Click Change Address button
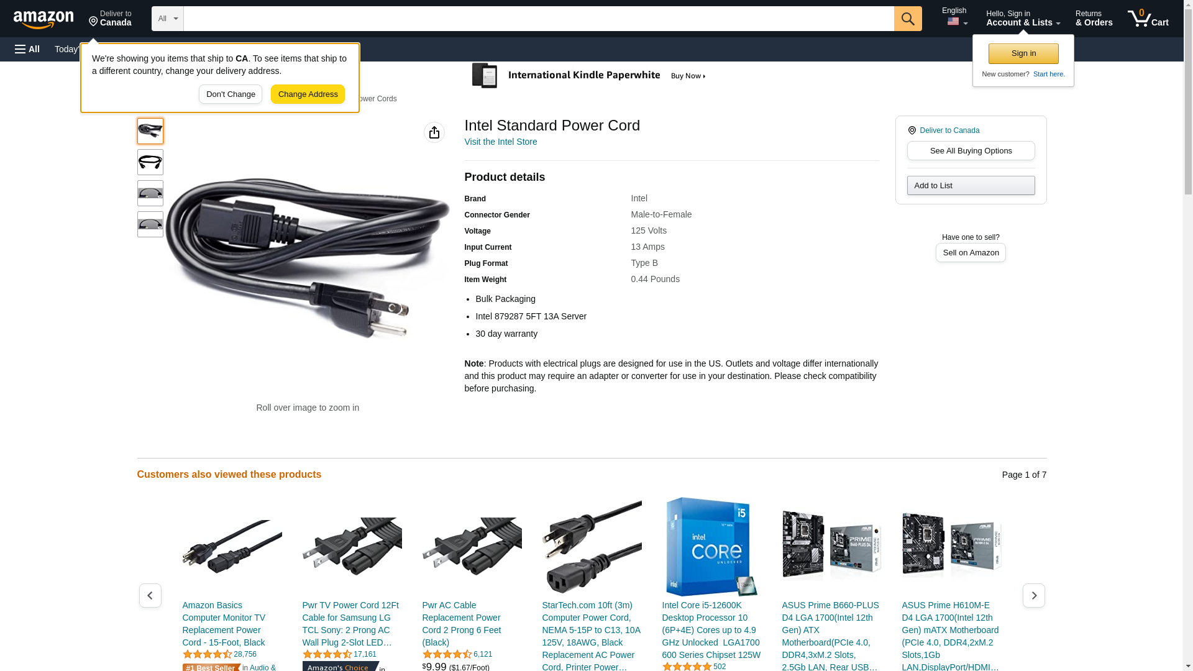Viewport: 1193px width, 671px height. coord(308,94)
